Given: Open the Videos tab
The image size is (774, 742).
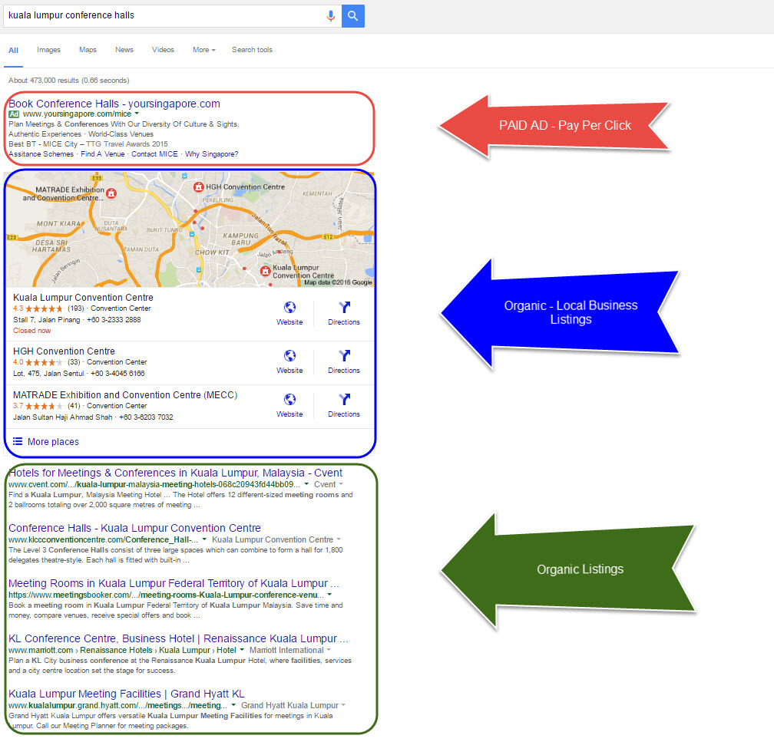Looking at the screenshot, I should [x=163, y=50].
